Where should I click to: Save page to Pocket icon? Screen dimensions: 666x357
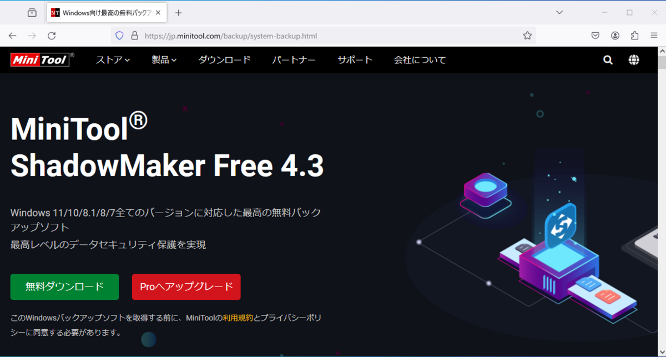tap(595, 36)
